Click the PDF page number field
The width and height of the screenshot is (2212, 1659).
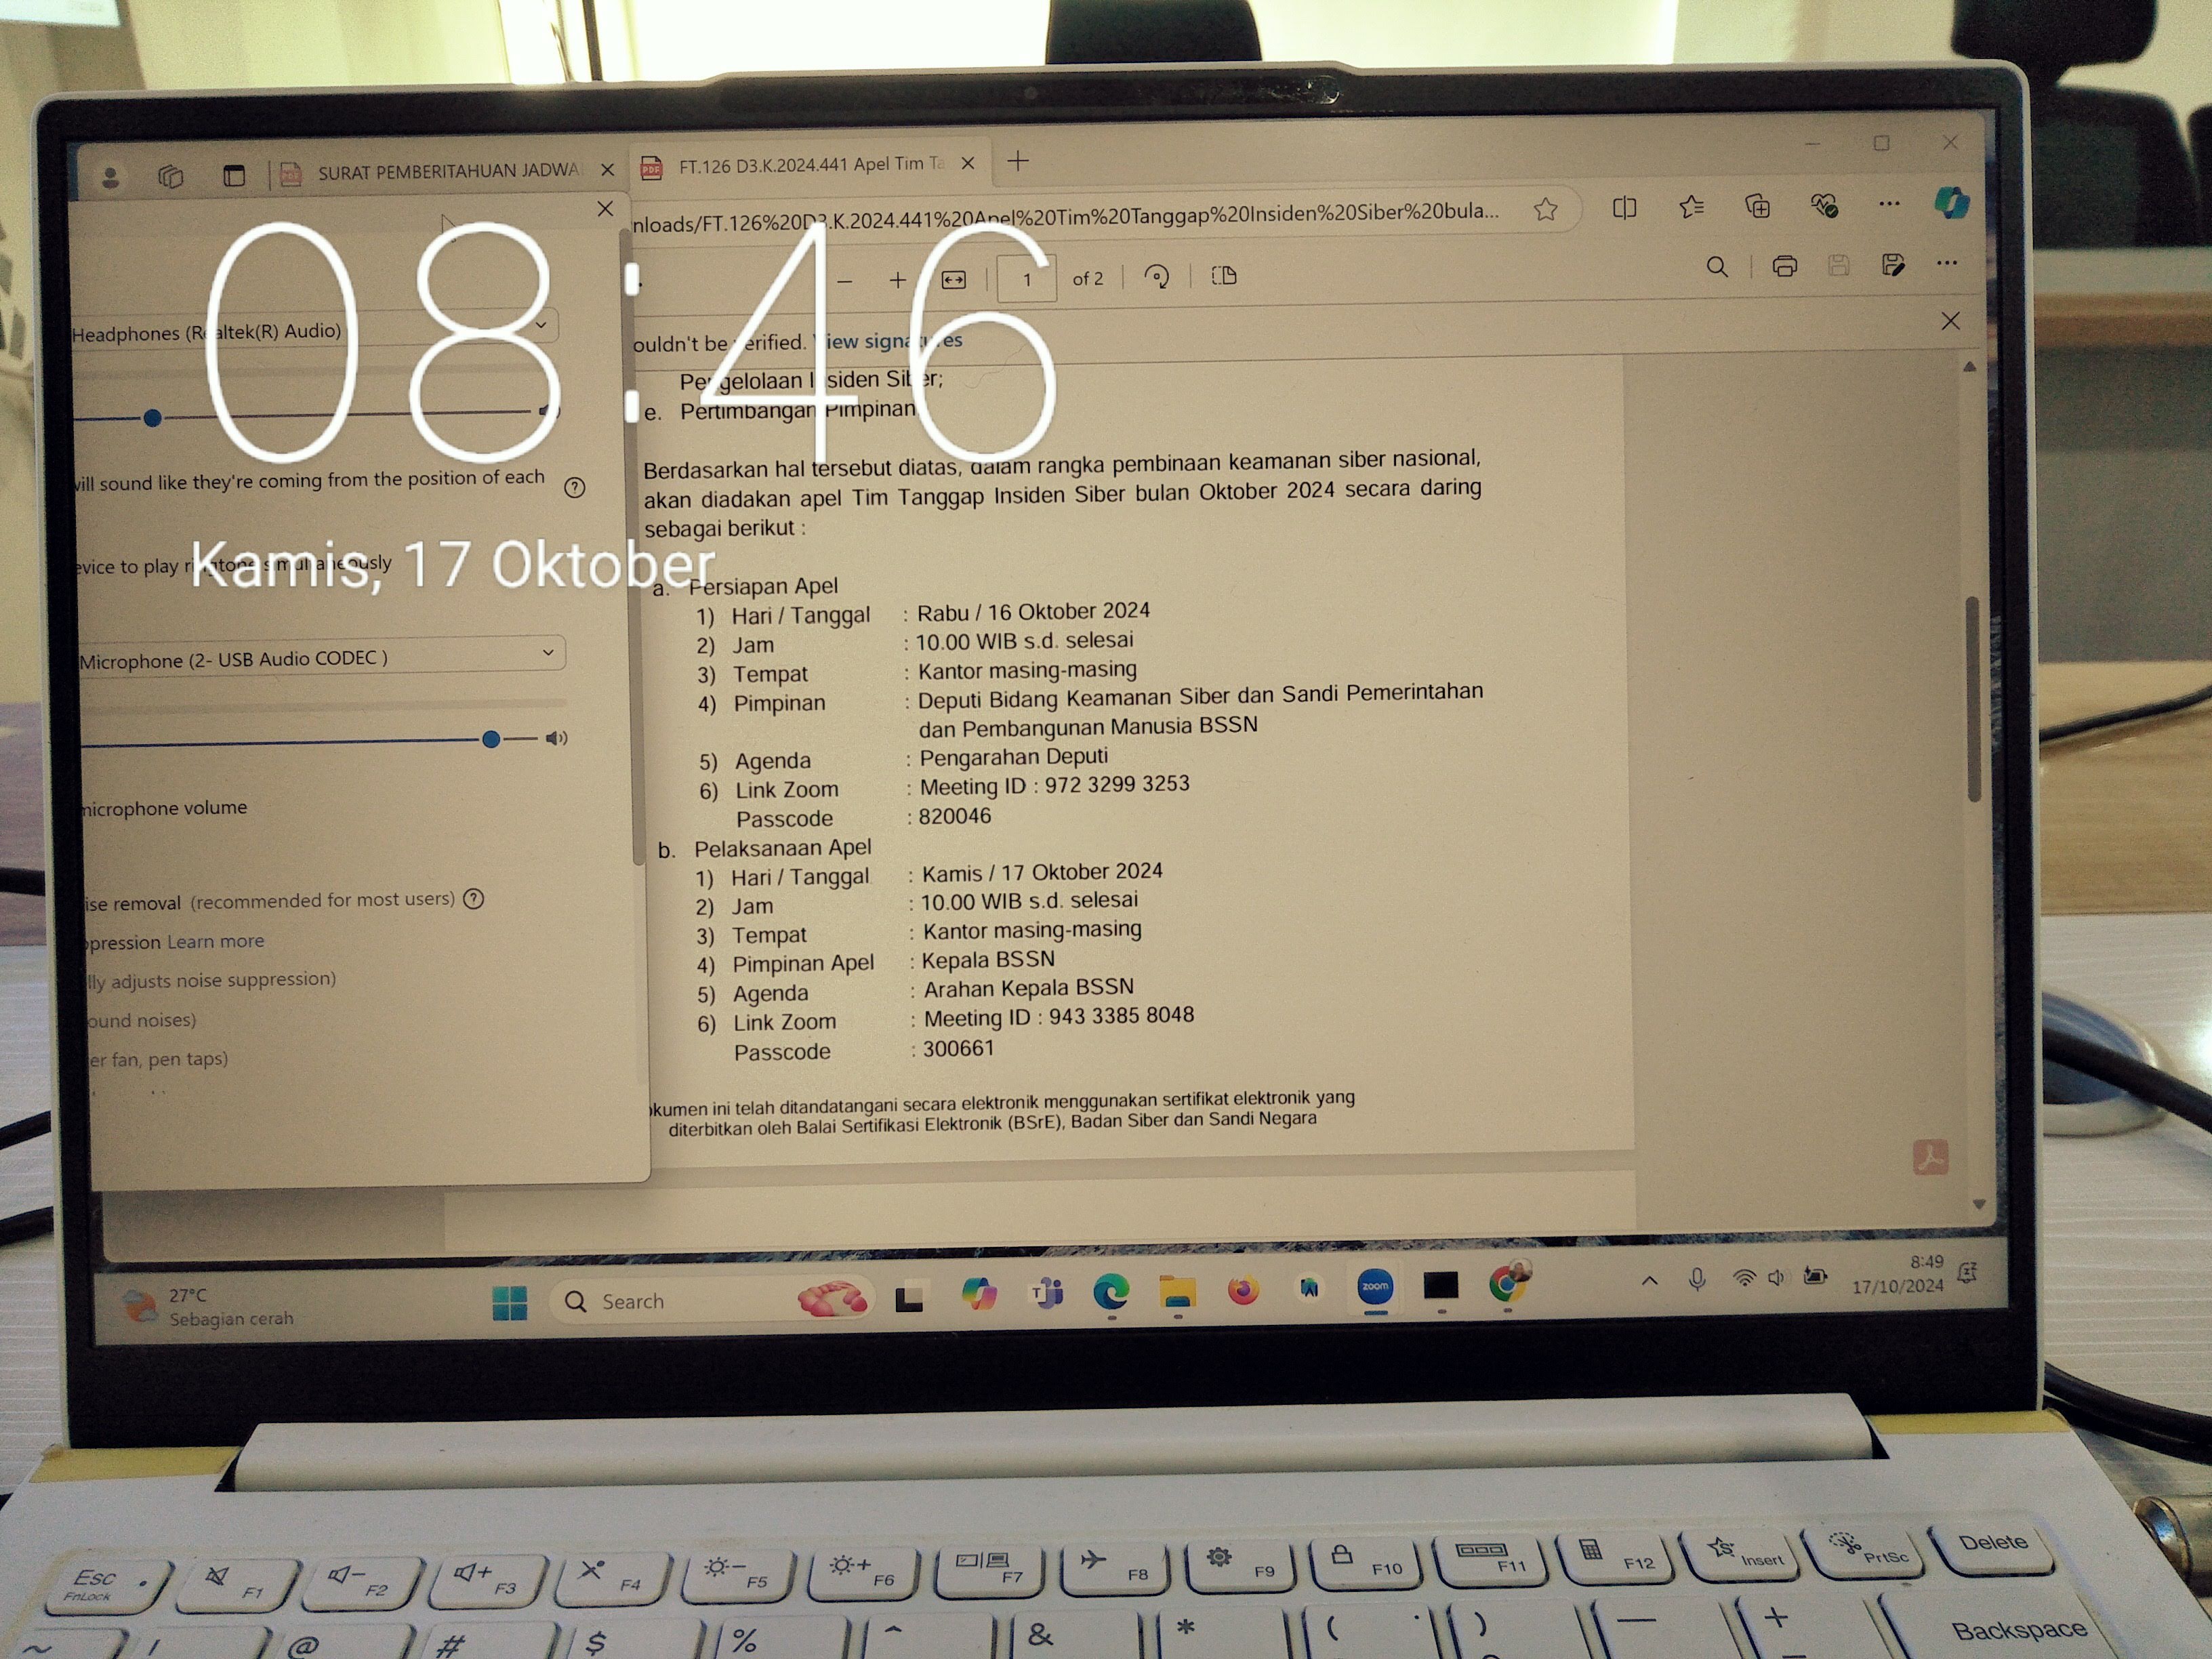pyautogui.click(x=1027, y=279)
